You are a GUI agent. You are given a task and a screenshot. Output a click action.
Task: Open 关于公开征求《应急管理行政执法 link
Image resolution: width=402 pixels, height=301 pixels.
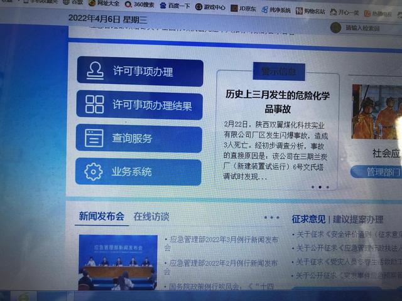[347, 248]
